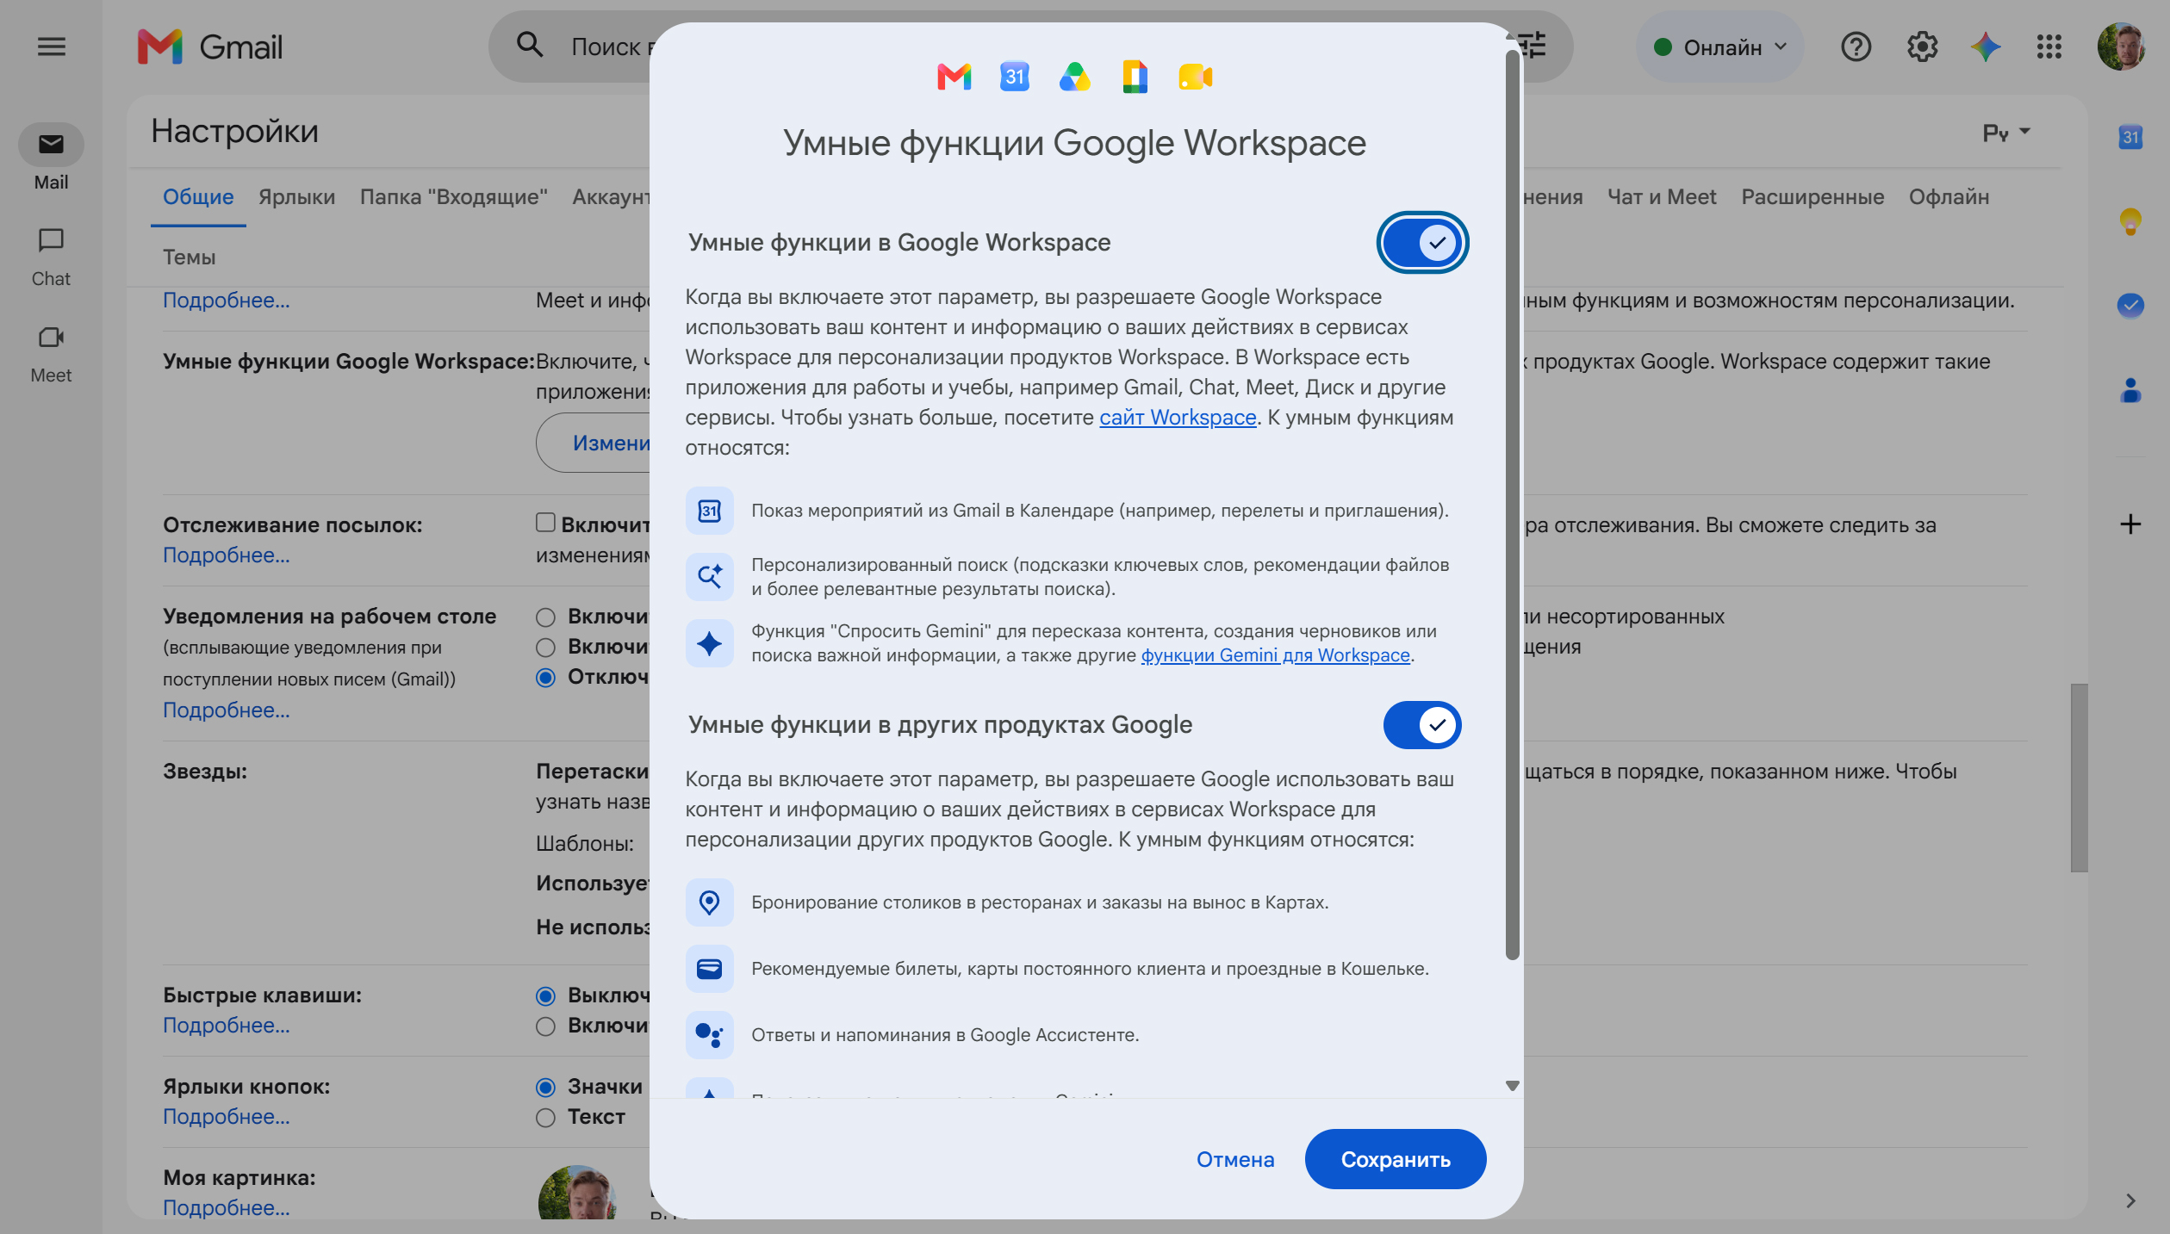
Task: Open Подробнее link under package tracking
Action: point(226,555)
